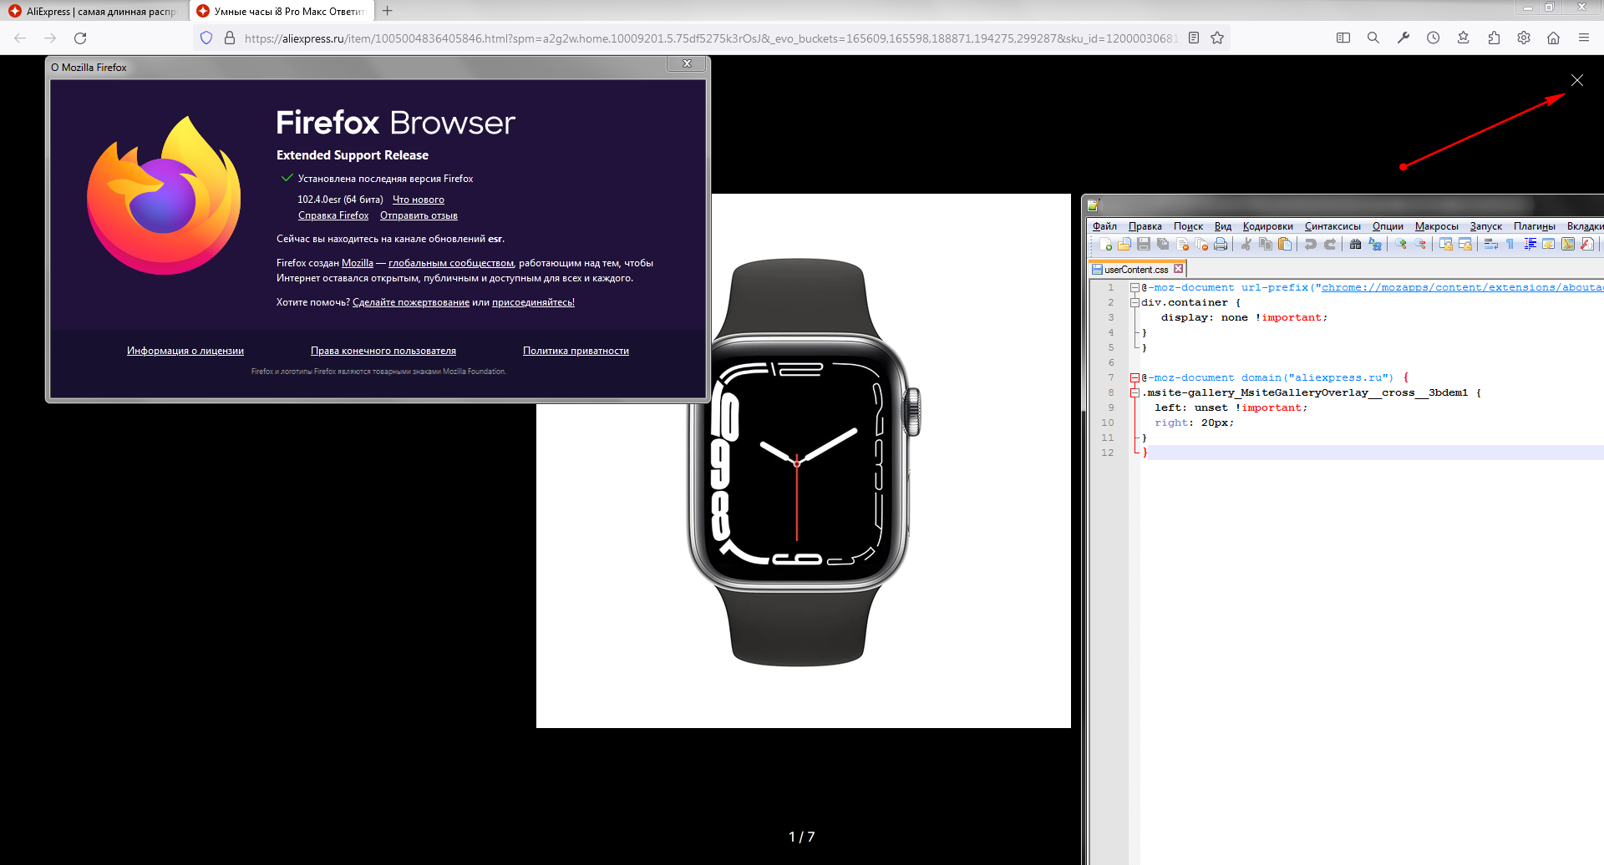Screen dimensions: 1604x865
Task: Open bookmarks tray toolbar icon
Action: (1464, 38)
